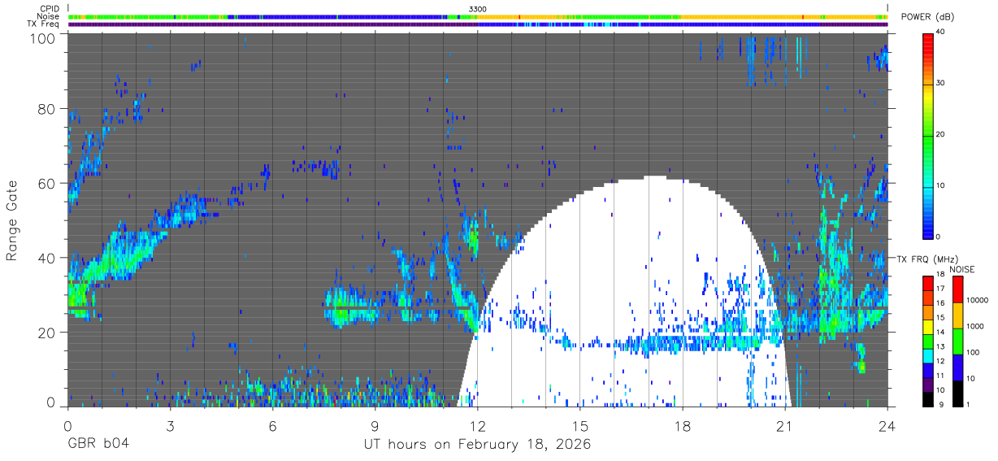Click the 14 MHz label on TX FRQ scale
This screenshot has width=998, height=461.
941,332
